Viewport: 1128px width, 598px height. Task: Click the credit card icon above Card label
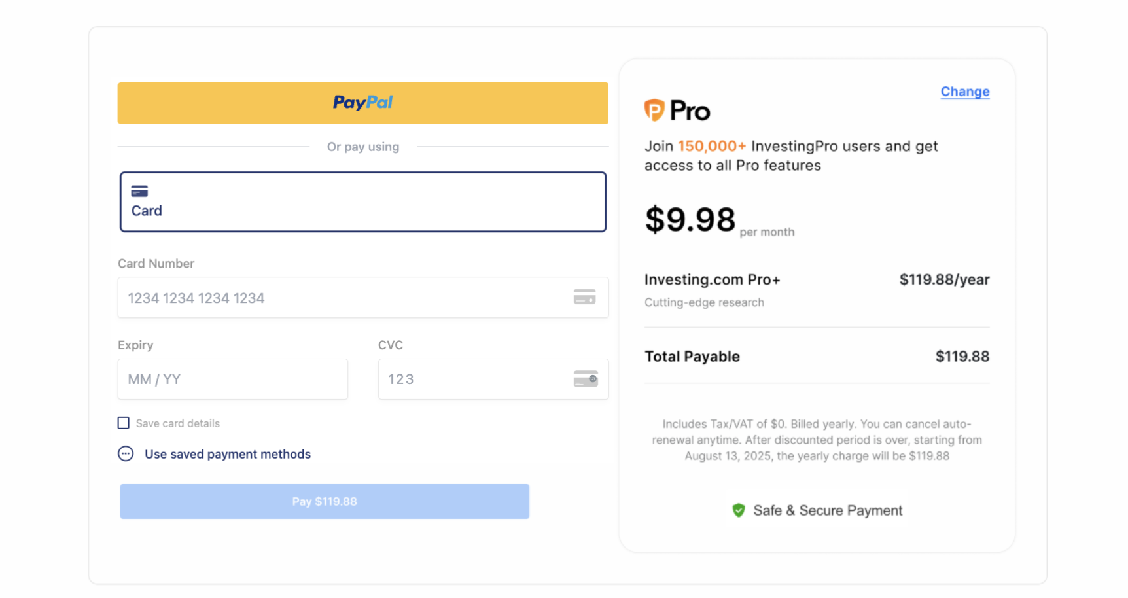(x=139, y=191)
